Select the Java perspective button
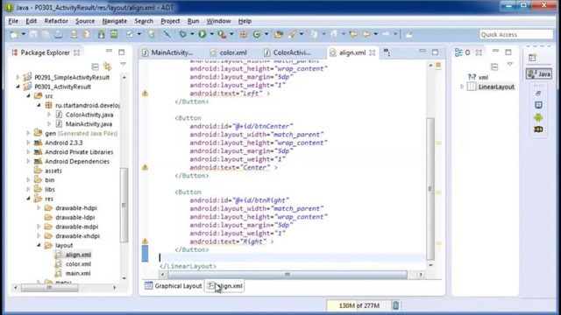Screen dimensions: 561x315 539,73
